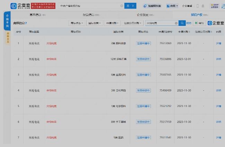
Task: Click the trademark image in row 1
Action: (x=34, y=43)
